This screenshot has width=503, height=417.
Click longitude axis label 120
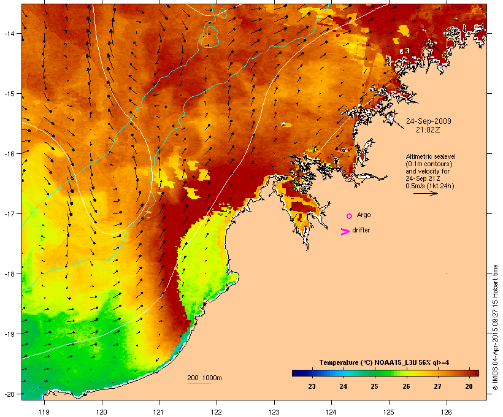coord(102,412)
